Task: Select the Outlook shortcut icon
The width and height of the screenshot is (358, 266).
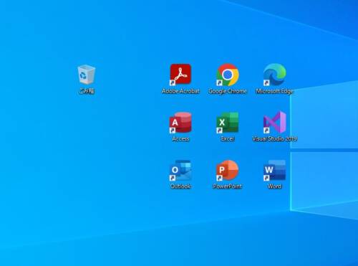Action: coord(180,170)
